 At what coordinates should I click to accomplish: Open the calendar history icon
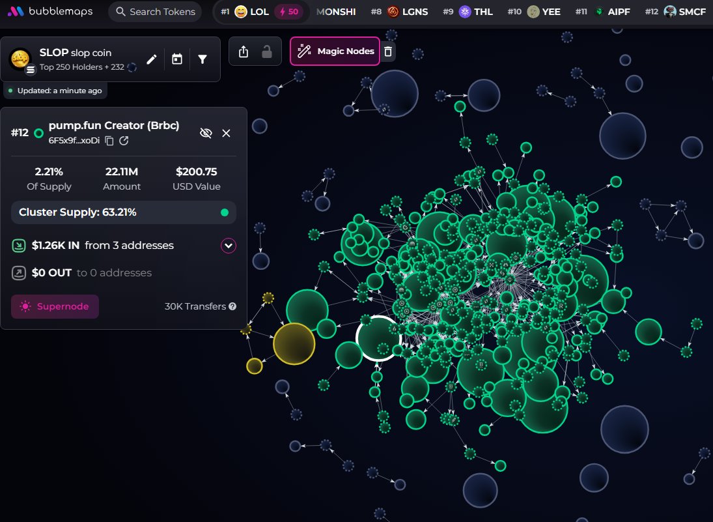tap(177, 59)
